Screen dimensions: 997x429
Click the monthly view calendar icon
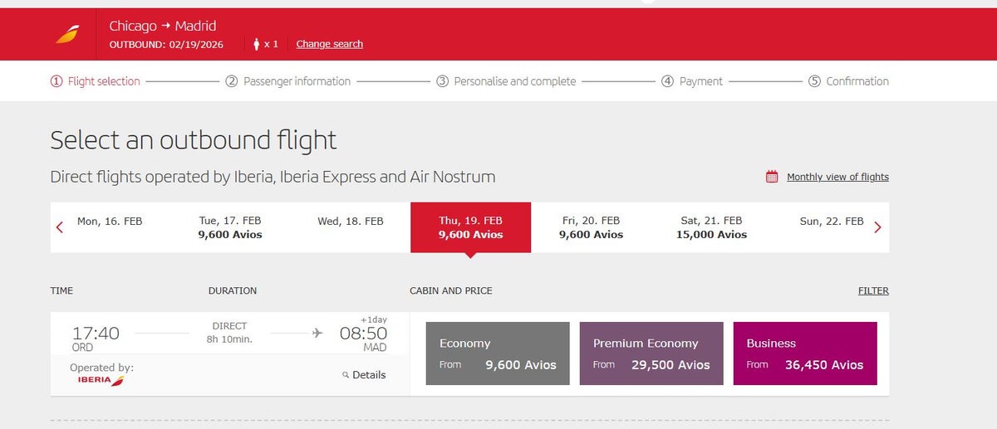tap(772, 177)
